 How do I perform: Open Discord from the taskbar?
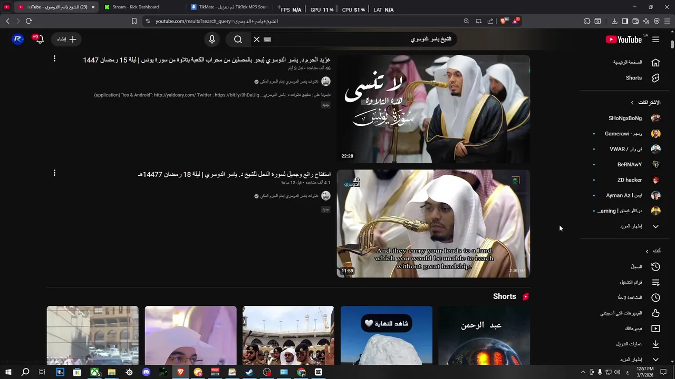click(146, 372)
